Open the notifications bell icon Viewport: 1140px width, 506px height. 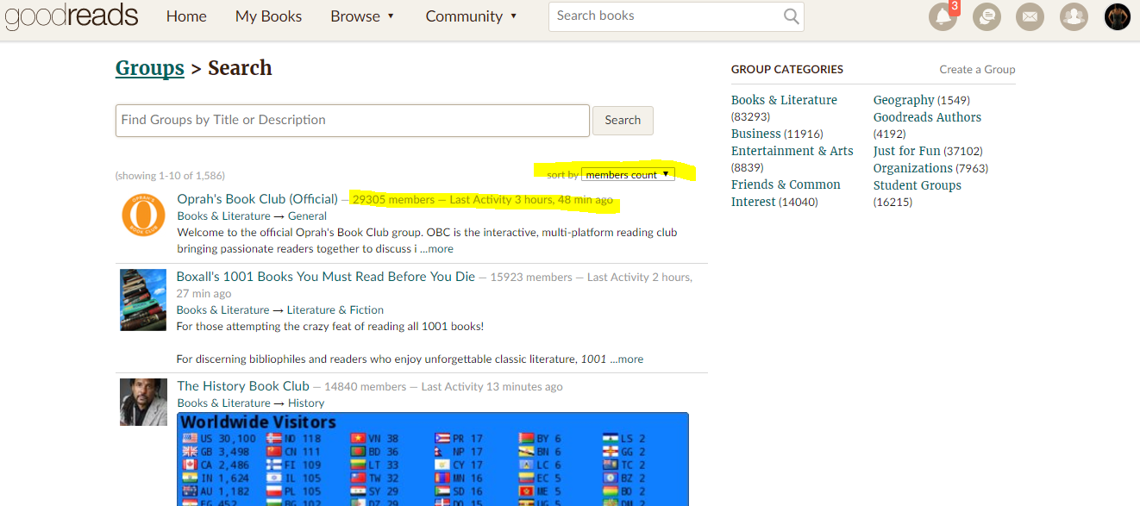tap(943, 16)
